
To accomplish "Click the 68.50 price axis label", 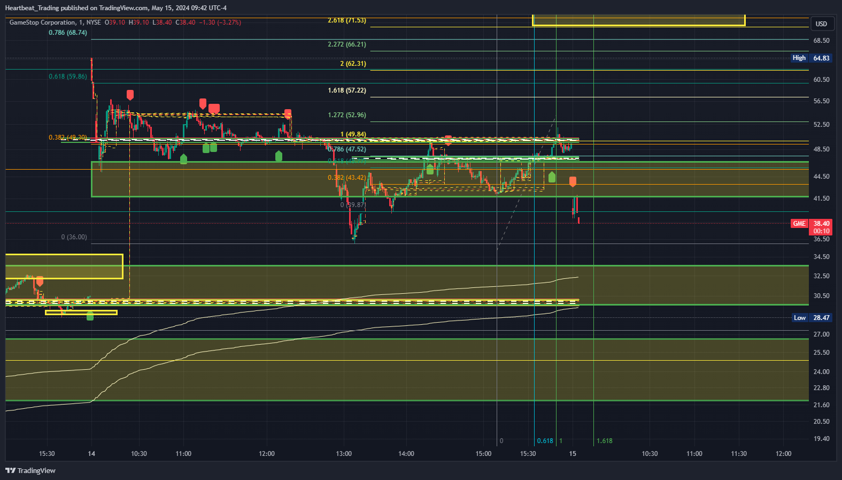I will pos(821,41).
